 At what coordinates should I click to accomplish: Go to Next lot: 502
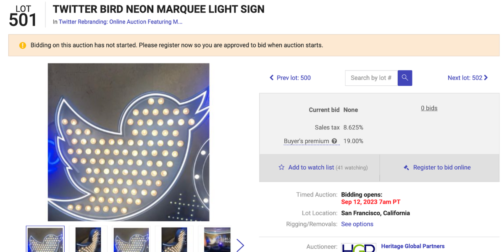[x=467, y=78]
